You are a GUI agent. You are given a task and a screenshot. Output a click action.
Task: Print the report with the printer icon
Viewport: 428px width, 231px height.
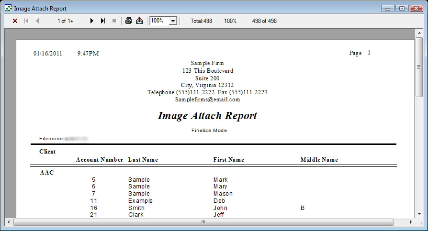(x=128, y=21)
